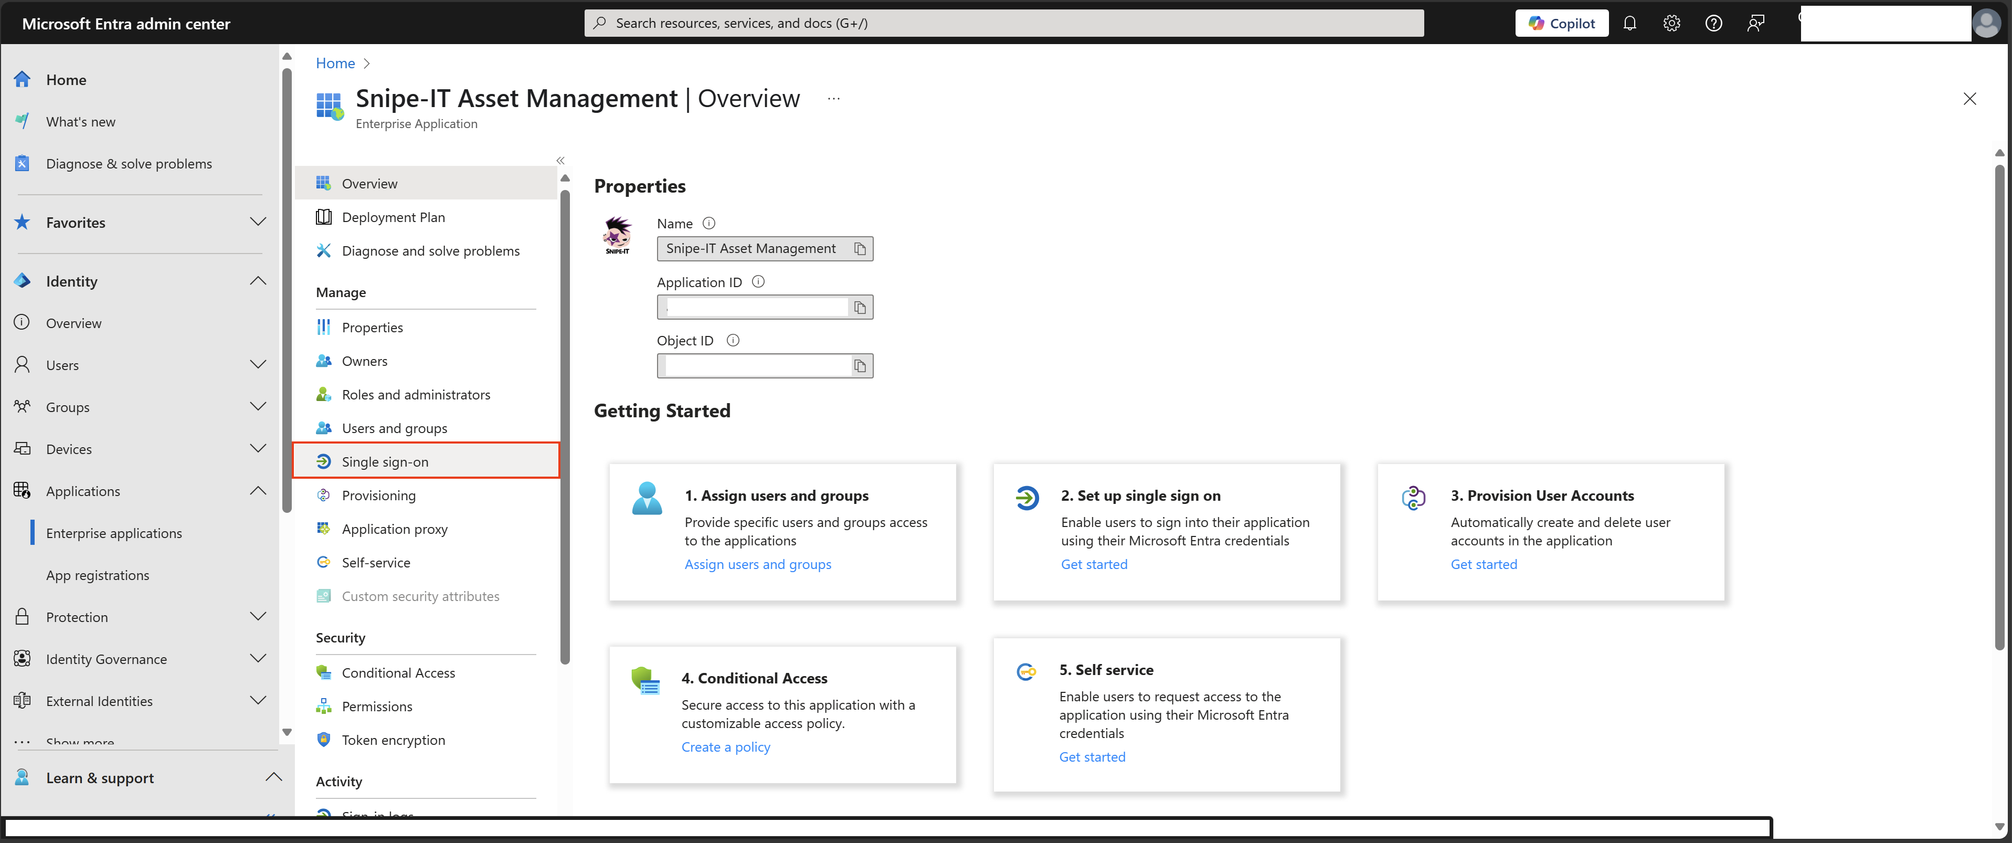The width and height of the screenshot is (2012, 843).
Task: Click the Snipe-IT application logo
Action: 617,235
